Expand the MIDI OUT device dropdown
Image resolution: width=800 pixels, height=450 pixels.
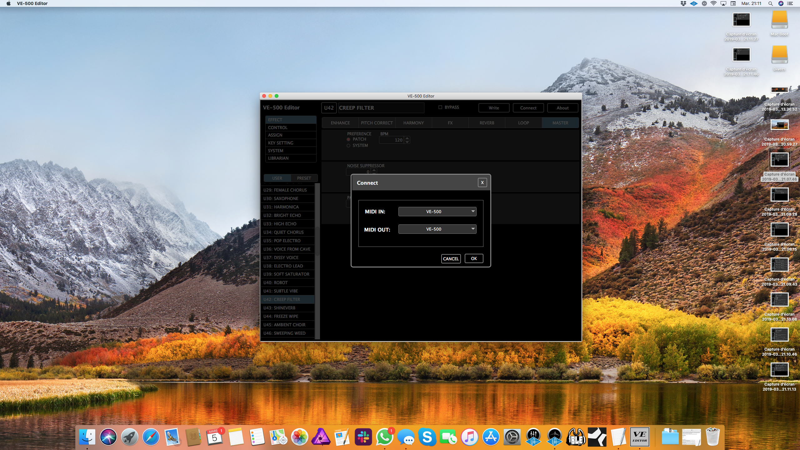[437, 229]
